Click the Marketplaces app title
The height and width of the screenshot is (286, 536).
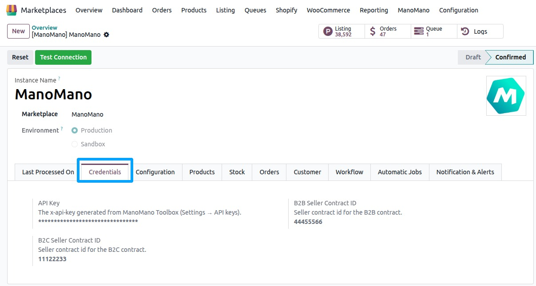(44, 10)
